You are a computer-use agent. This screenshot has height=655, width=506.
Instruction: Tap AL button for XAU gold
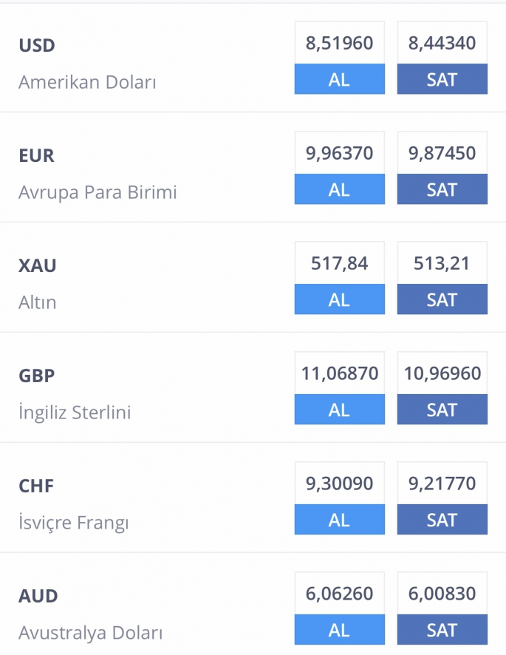tap(339, 299)
